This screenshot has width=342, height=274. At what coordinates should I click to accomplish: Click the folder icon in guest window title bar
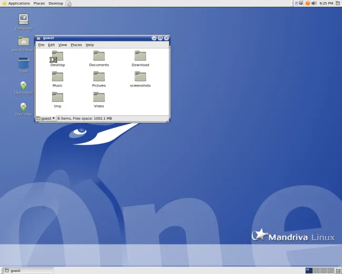38,38
